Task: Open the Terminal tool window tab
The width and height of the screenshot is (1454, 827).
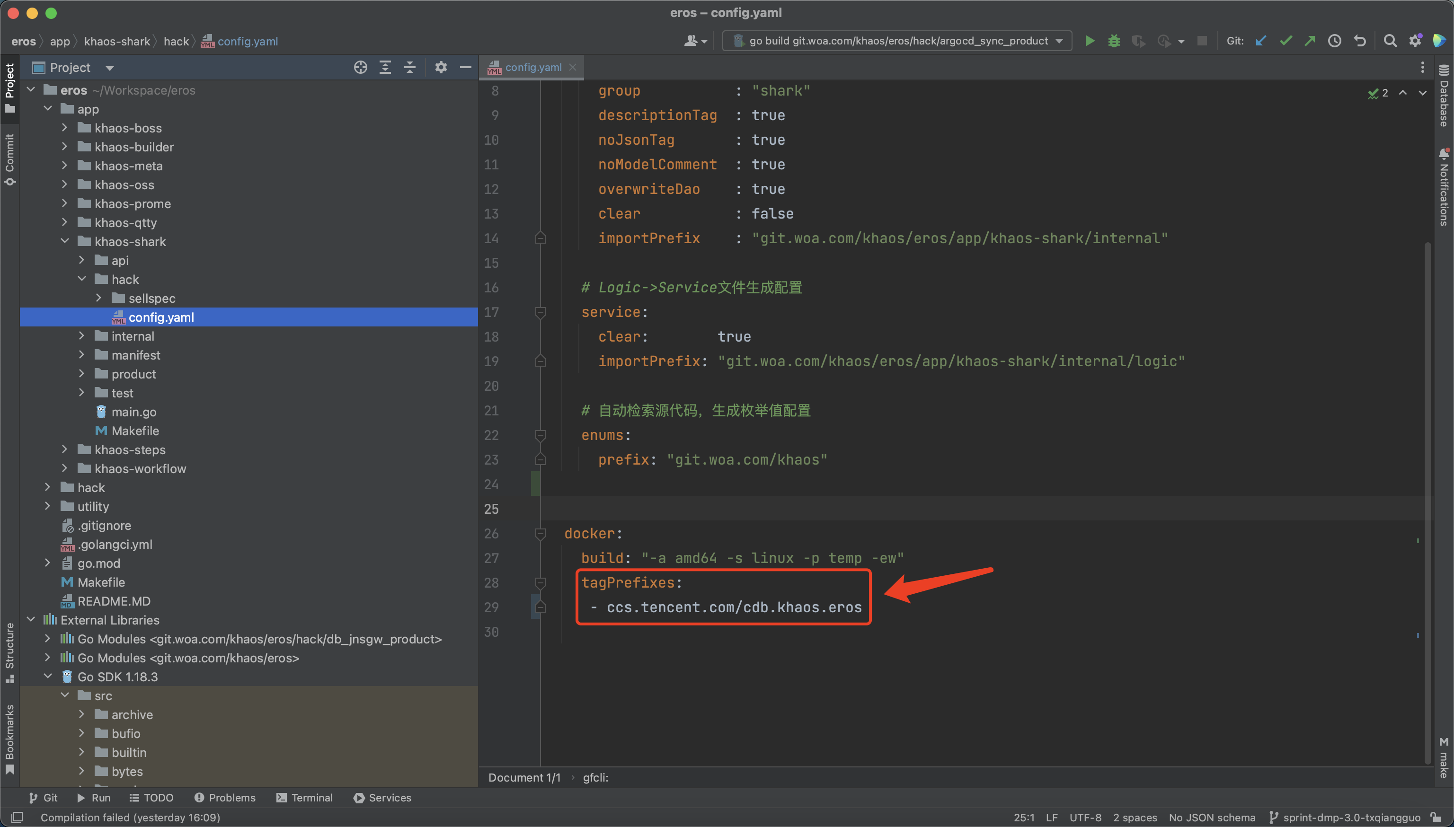Action: (304, 798)
